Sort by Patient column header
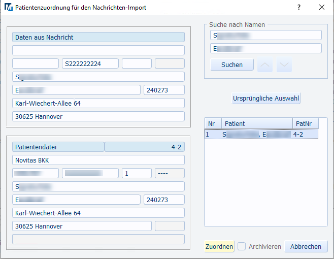334x259 pixels. point(257,123)
